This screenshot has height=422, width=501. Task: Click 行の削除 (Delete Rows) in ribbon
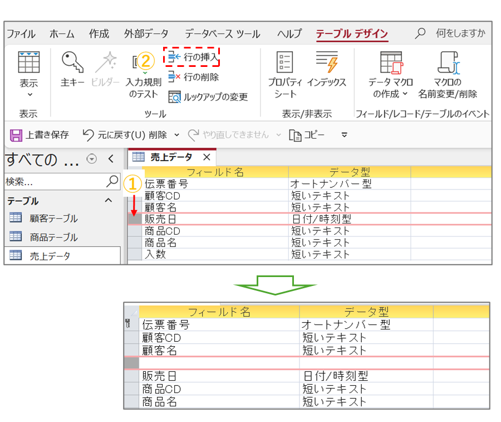193,77
